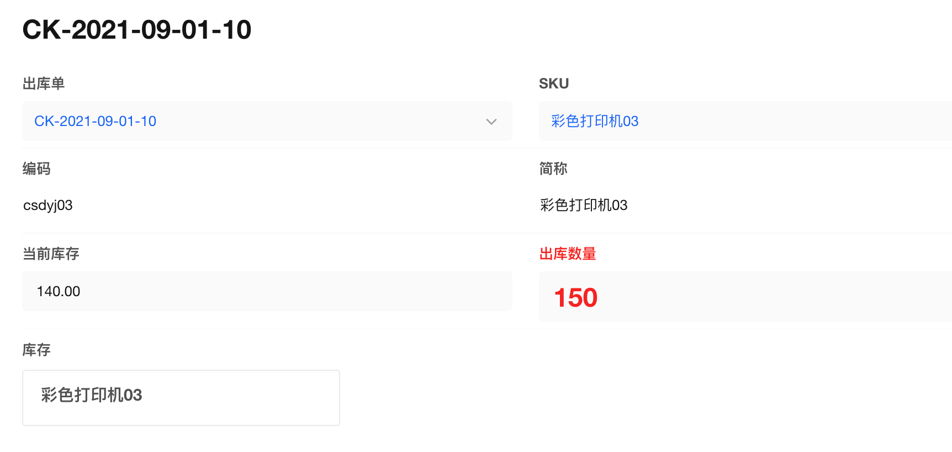The image size is (952, 452).
Task: Click the 简称 field label
Action: coord(553,169)
